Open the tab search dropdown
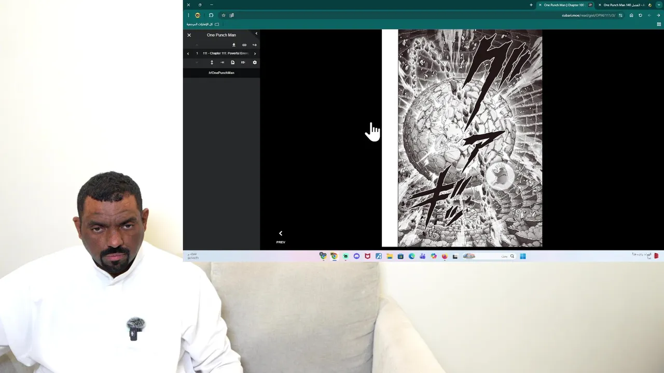 [x=659, y=5]
